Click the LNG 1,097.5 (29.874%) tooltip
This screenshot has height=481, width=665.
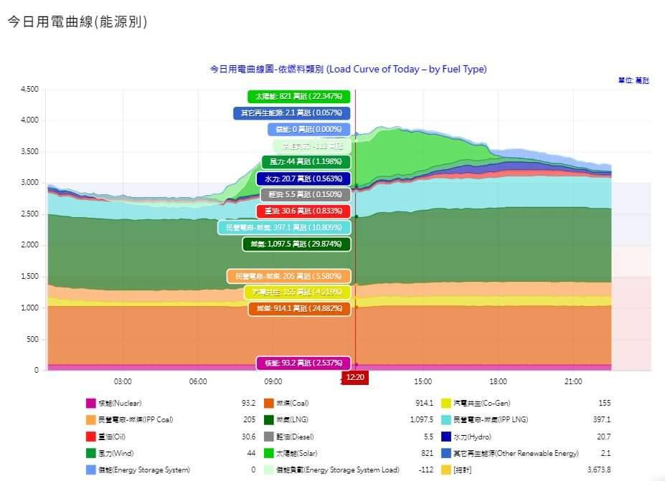click(296, 244)
